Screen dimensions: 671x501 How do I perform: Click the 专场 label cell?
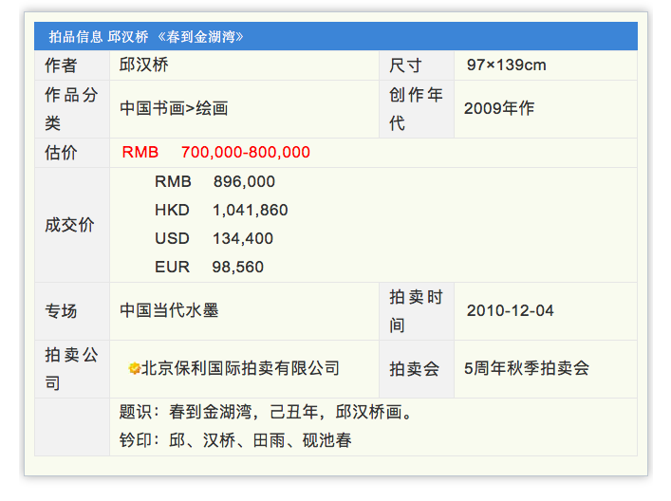[x=72, y=311]
